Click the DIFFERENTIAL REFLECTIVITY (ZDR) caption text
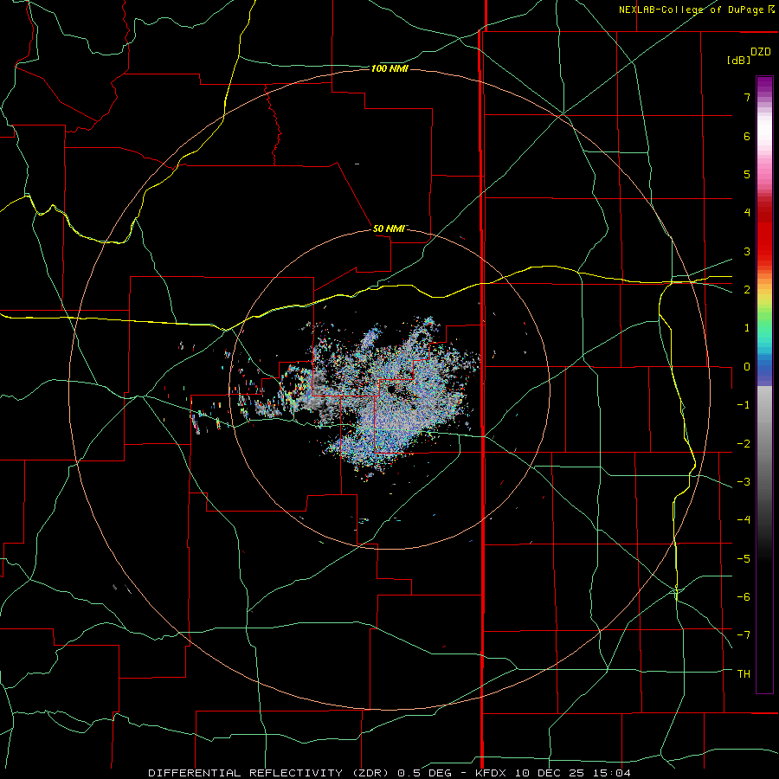The height and width of the screenshot is (779, 779). pos(270,773)
